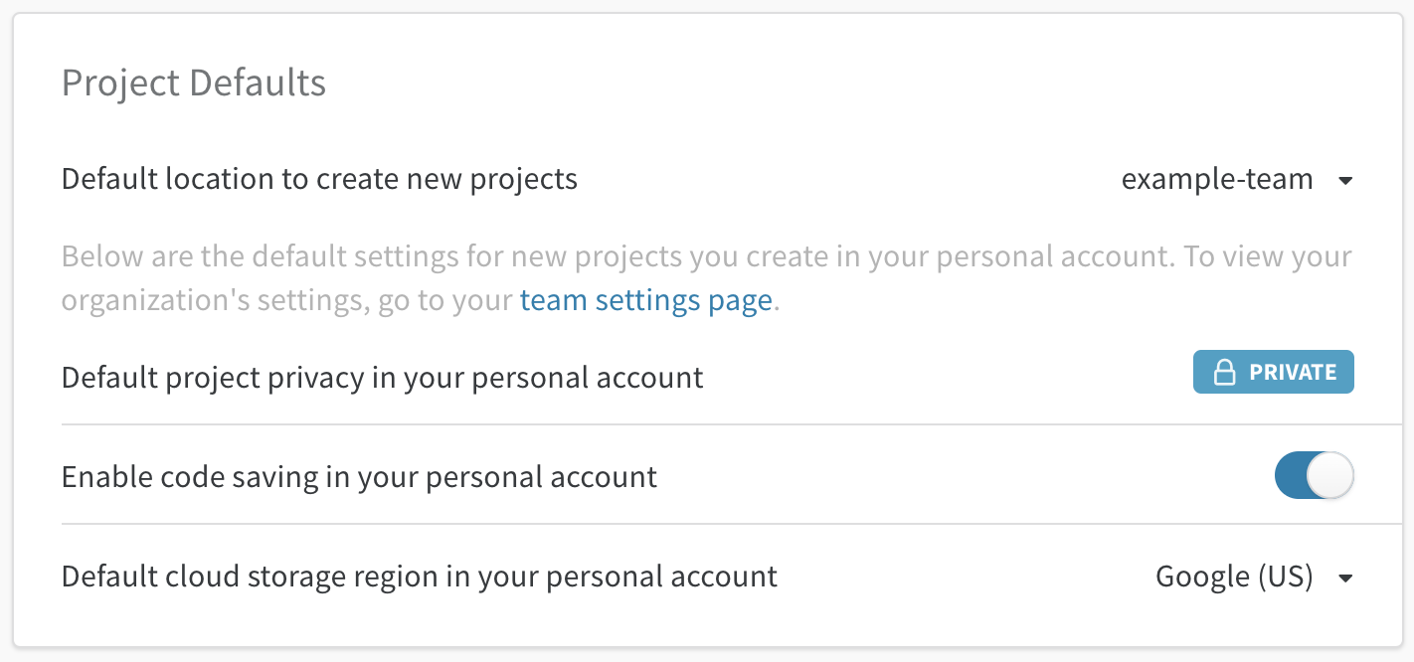Click the blue track of the code saving switch
Image resolution: width=1414 pixels, height=662 pixels.
(1291, 476)
